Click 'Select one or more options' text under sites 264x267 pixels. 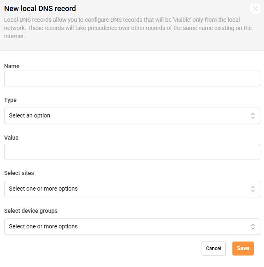click(43, 189)
